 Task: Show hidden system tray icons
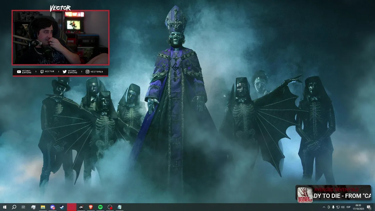tap(324, 207)
